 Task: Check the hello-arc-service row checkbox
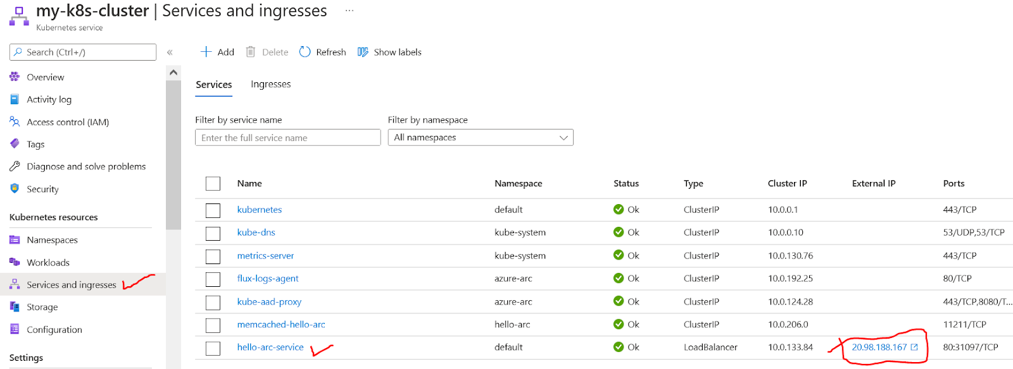(213, 348)
